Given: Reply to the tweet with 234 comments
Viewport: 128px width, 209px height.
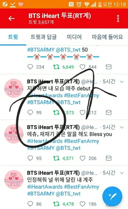Looking at the screenshot, I should 30,67.
